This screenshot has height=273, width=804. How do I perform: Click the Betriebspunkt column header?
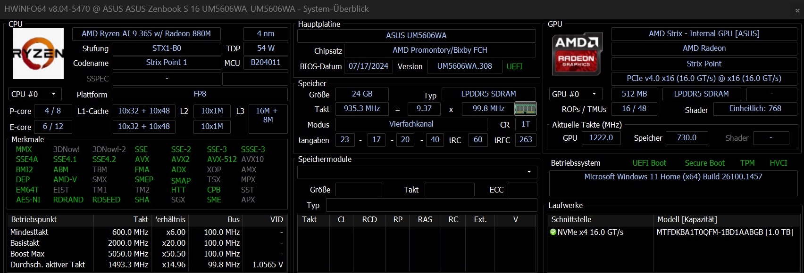(x=50, y=220)
